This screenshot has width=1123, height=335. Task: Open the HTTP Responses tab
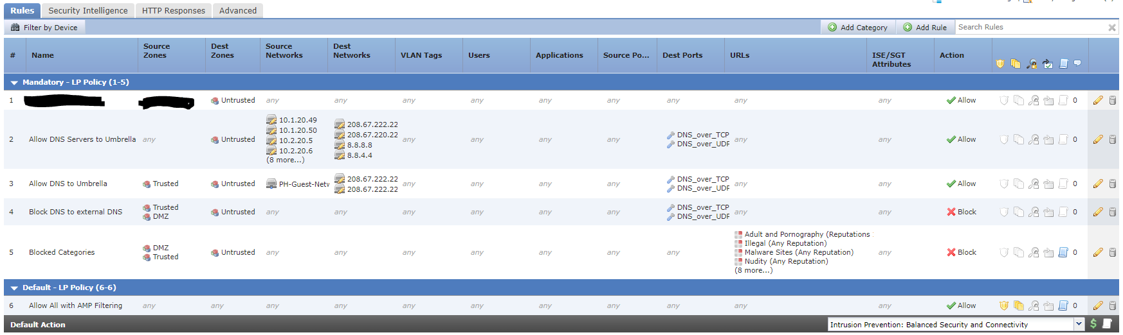(x=174, y=10)
